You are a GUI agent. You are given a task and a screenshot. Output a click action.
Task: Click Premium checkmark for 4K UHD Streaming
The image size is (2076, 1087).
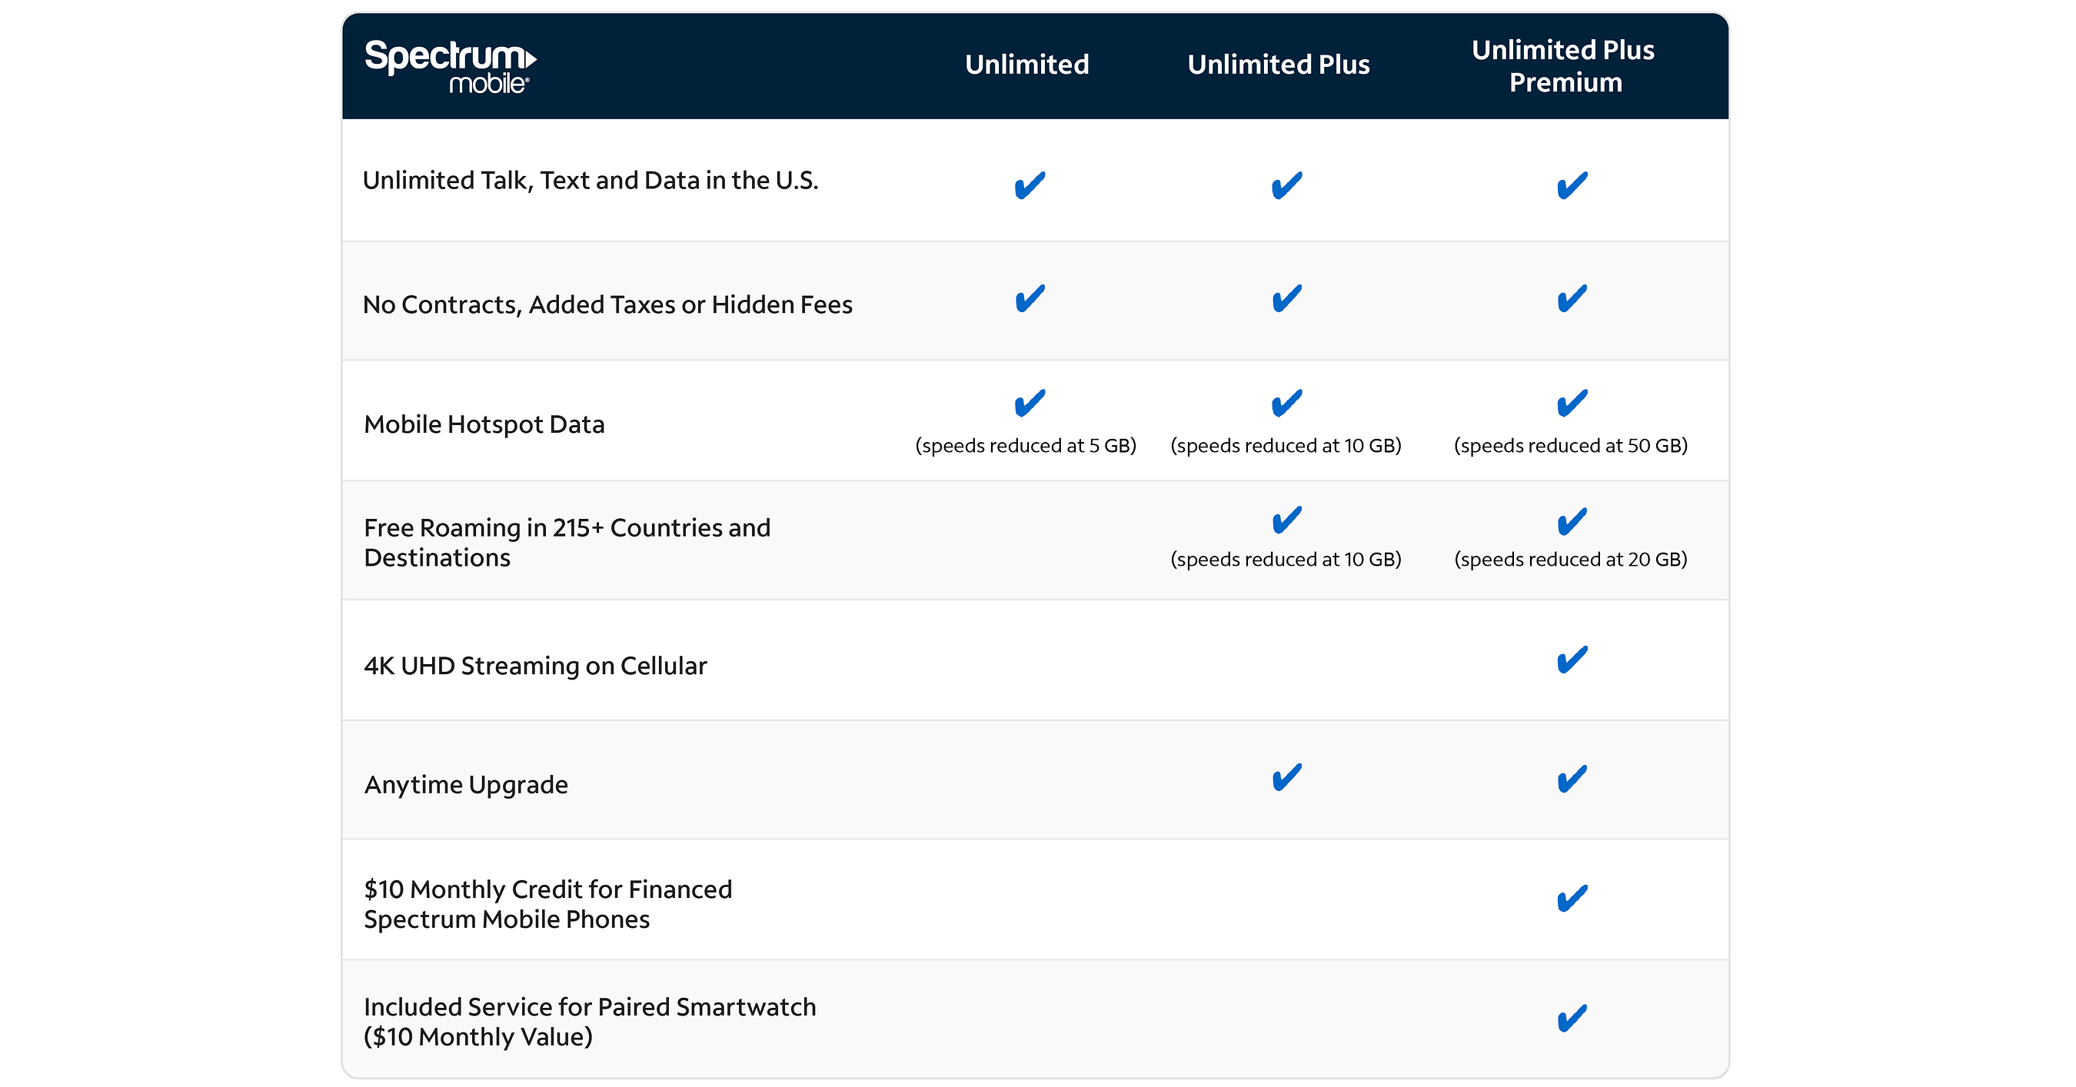click(1572, 660)
